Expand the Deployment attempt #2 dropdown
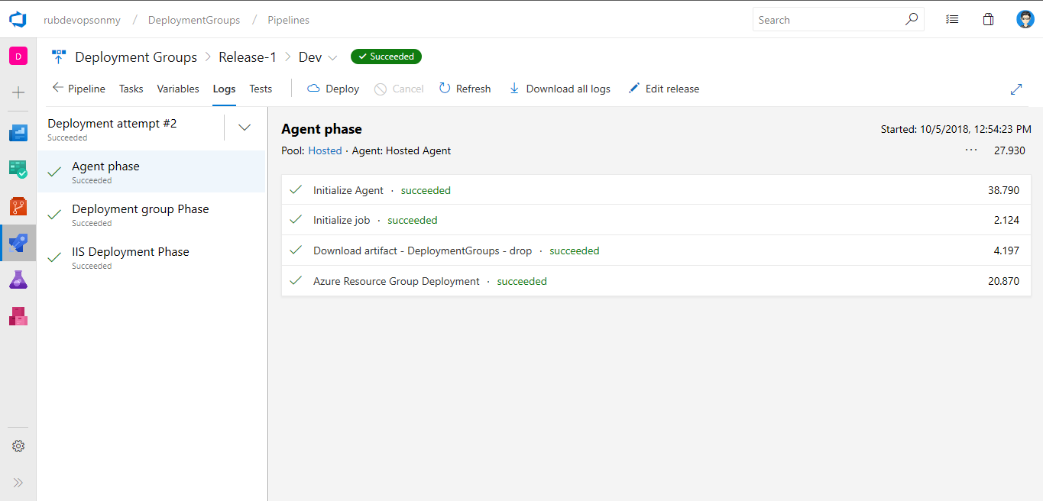Screen dimensions: 1043x501 pos(245,128)
